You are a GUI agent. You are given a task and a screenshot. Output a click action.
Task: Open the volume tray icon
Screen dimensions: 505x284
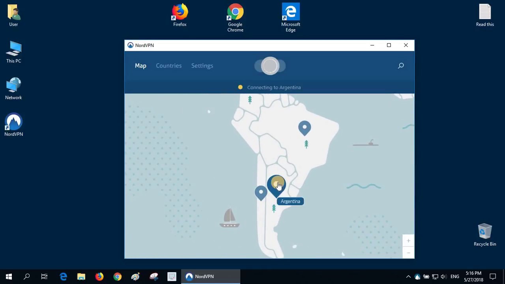pos(443,277)
